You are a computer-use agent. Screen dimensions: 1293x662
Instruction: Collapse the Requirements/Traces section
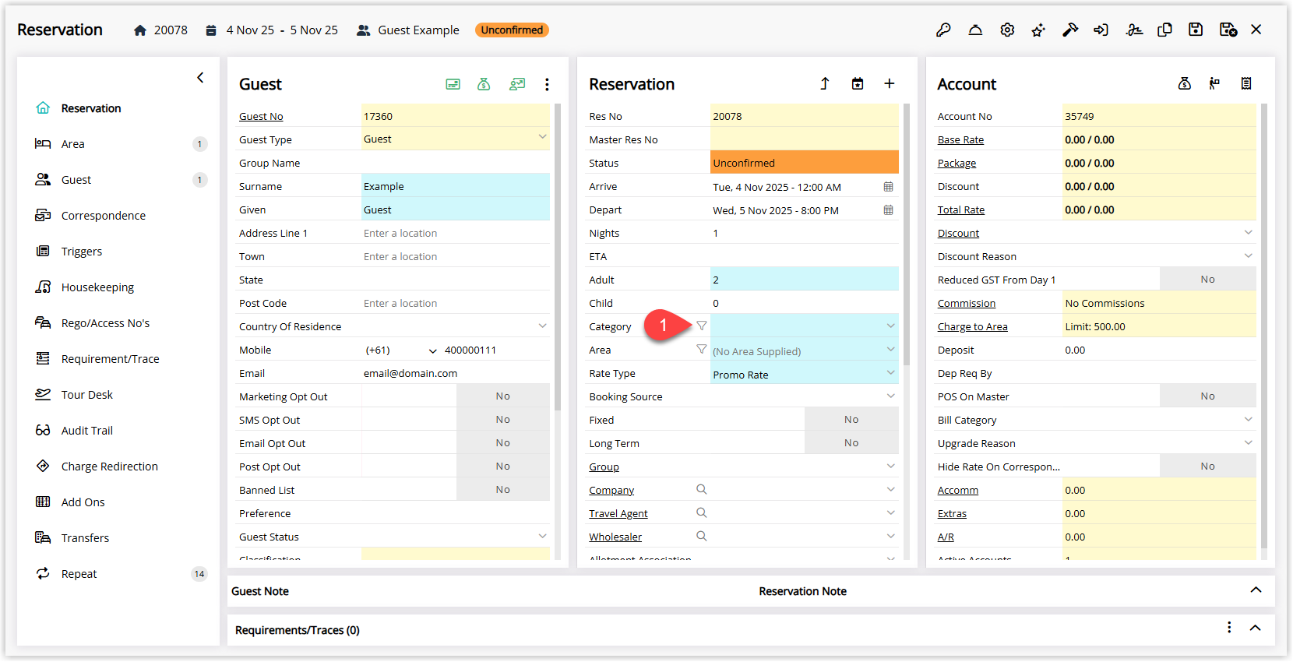[1255, 628]
